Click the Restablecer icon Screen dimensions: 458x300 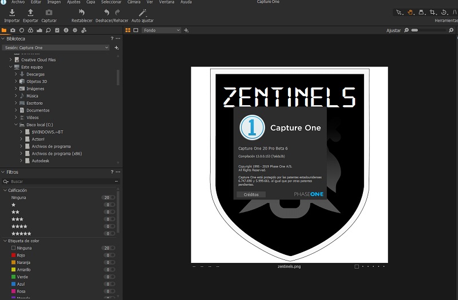[x=81, y=13]
